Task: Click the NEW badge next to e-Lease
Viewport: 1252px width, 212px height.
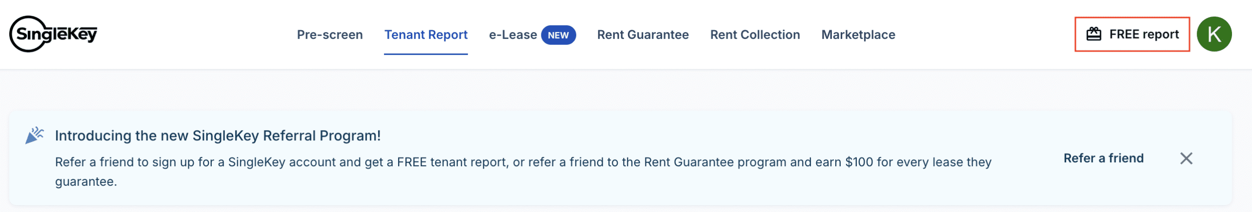Action: point(558,35)
